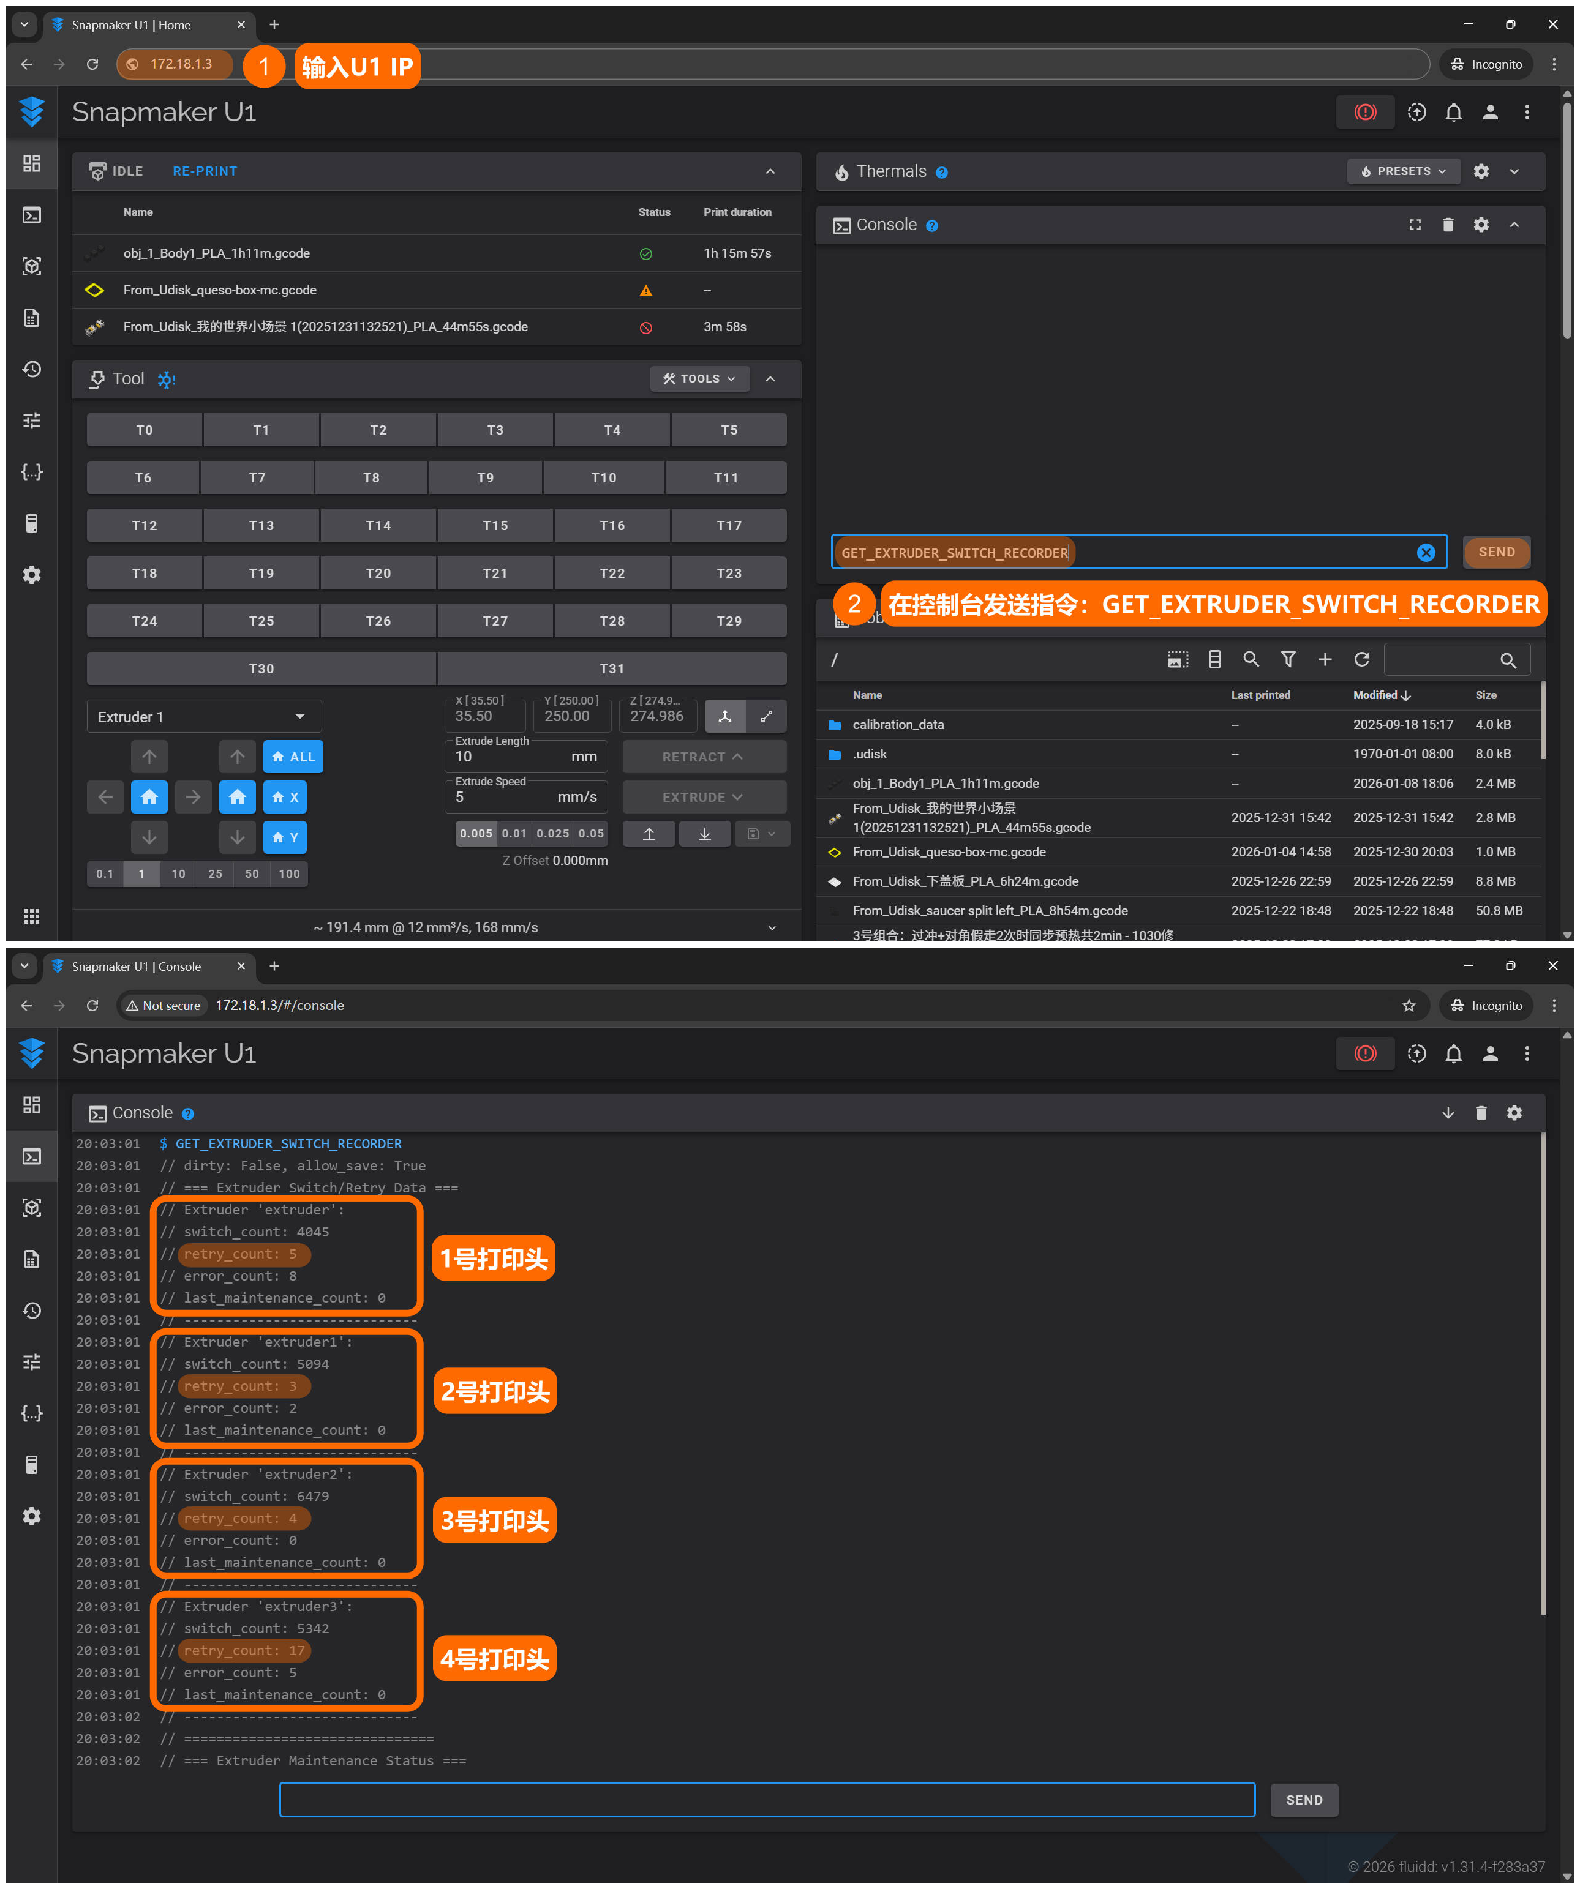The image size is (1580, 1889).
Task: Click the Home ALL axes button
Action: pyautogui.click(x=293, y=757)
